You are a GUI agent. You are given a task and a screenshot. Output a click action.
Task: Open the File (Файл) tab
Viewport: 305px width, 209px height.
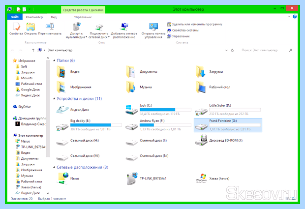[15, 17]
